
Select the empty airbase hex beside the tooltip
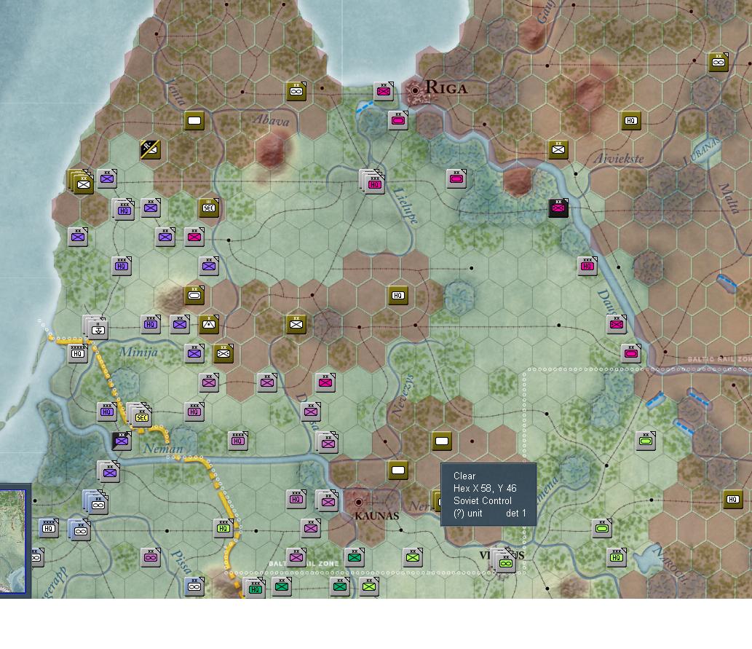pos(440,441)
